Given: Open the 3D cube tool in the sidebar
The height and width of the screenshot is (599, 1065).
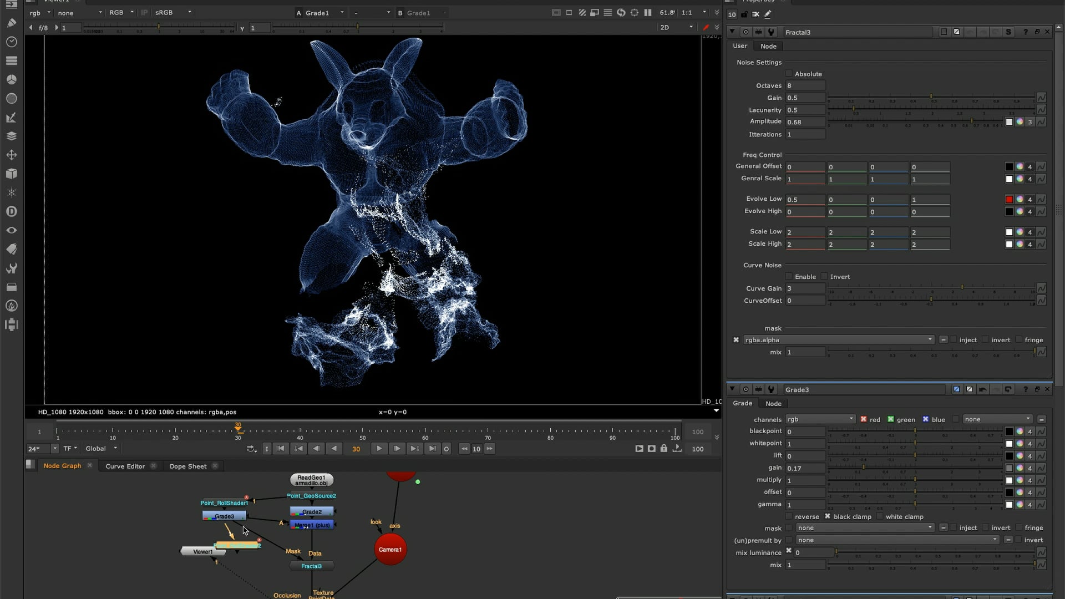Looking at the screenshot, I should click(11, 174).
